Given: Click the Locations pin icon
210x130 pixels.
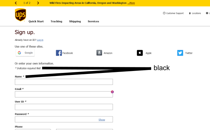Looking at the screenshot, I should 190,13.
